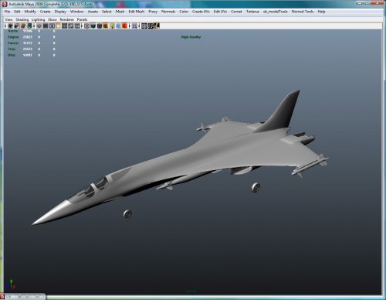
Task: Open the Edit UVs menu
Action: click(220, 12)
